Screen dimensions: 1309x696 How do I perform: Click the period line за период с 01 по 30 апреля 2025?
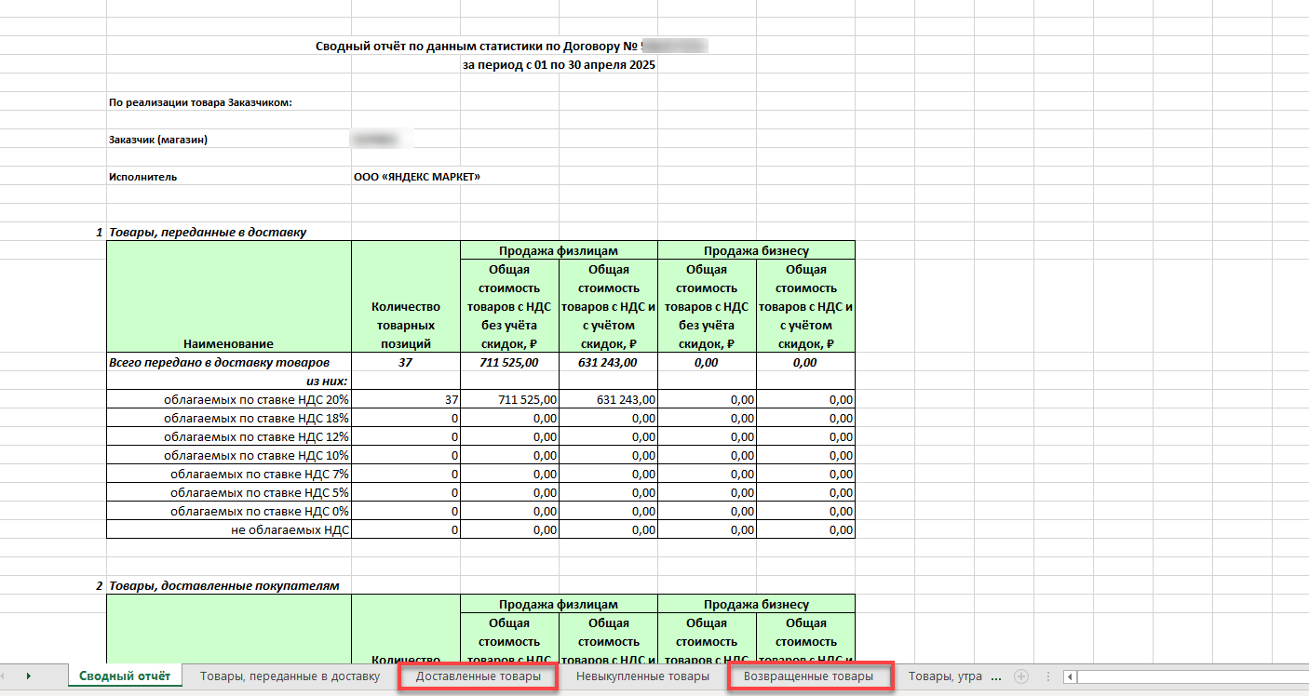coord(559,65)
